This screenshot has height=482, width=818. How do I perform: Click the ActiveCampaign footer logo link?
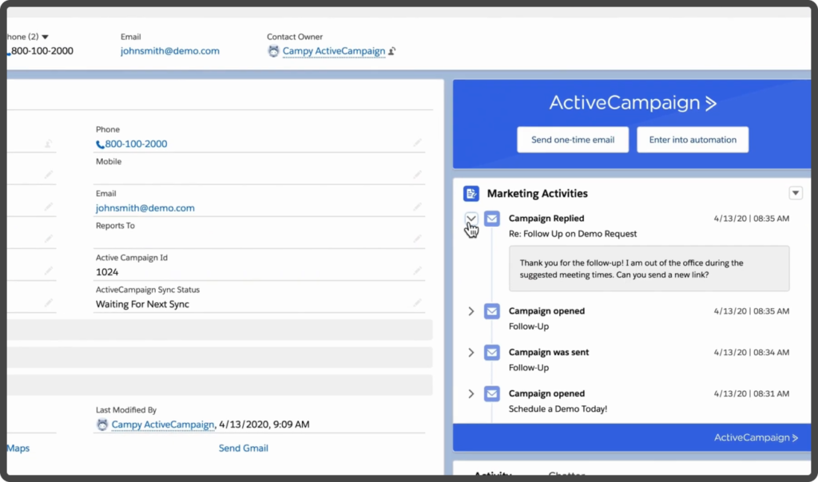(756, 437)
